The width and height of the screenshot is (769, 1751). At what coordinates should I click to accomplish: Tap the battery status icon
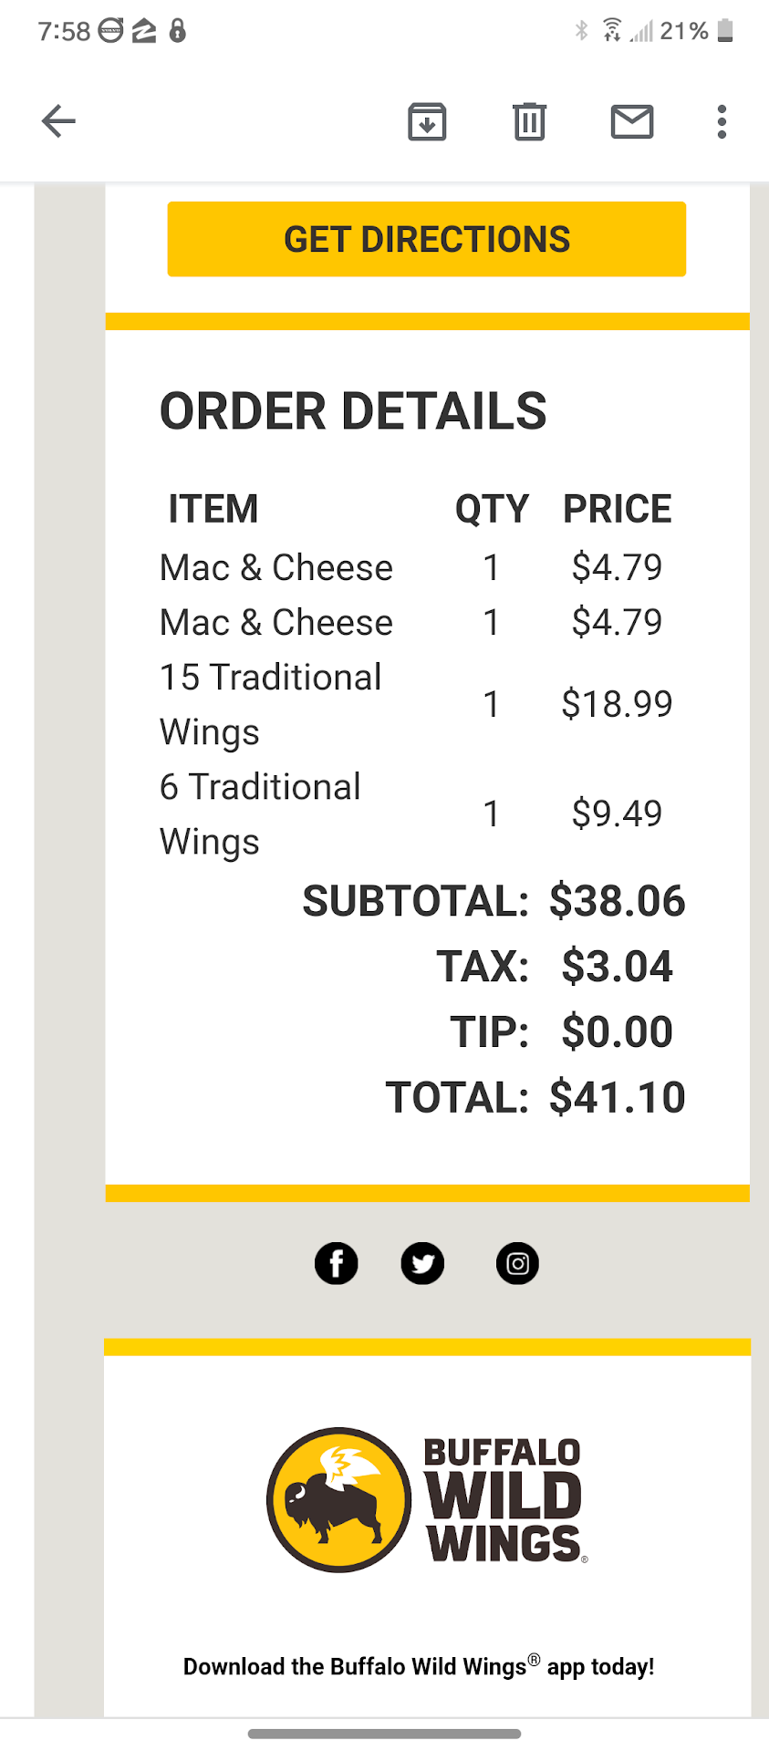point(725,31)
